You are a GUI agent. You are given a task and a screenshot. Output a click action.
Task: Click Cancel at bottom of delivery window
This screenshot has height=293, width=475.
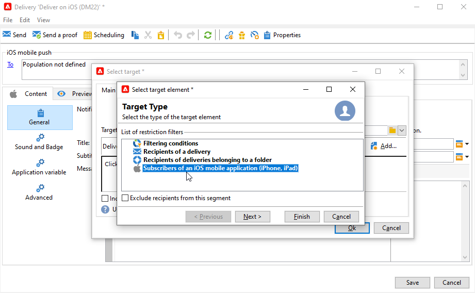[x=451, y=282]
